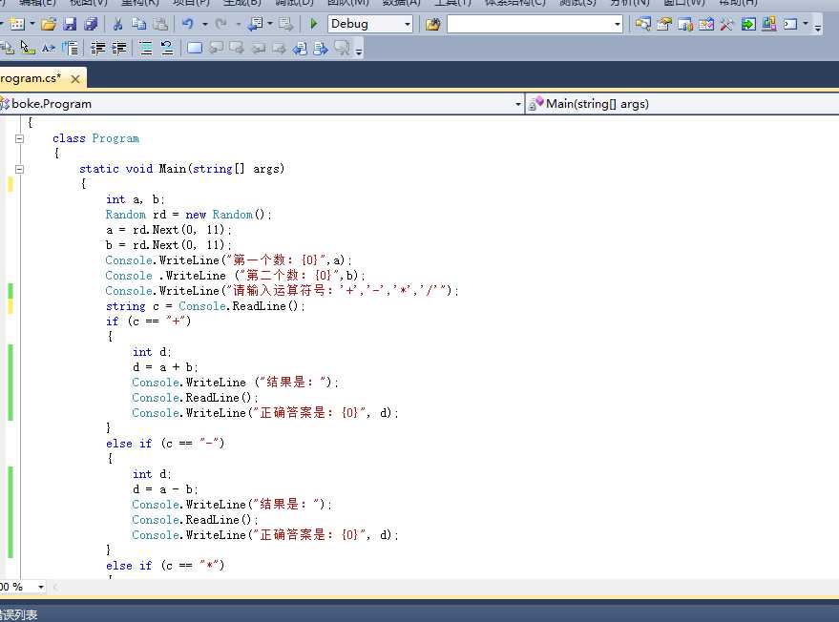Screen dimensions: 839x622
Task: Click the Find in Files binoculars icon
Action: pyautogui.click(x=433, y=24)
